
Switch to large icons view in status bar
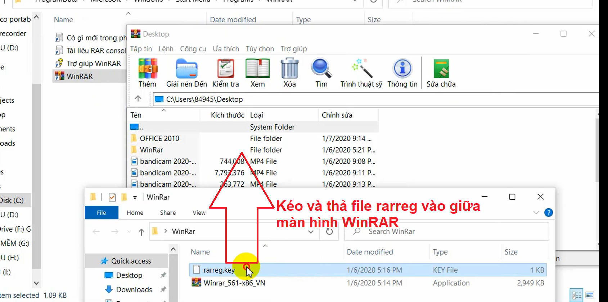590,295
